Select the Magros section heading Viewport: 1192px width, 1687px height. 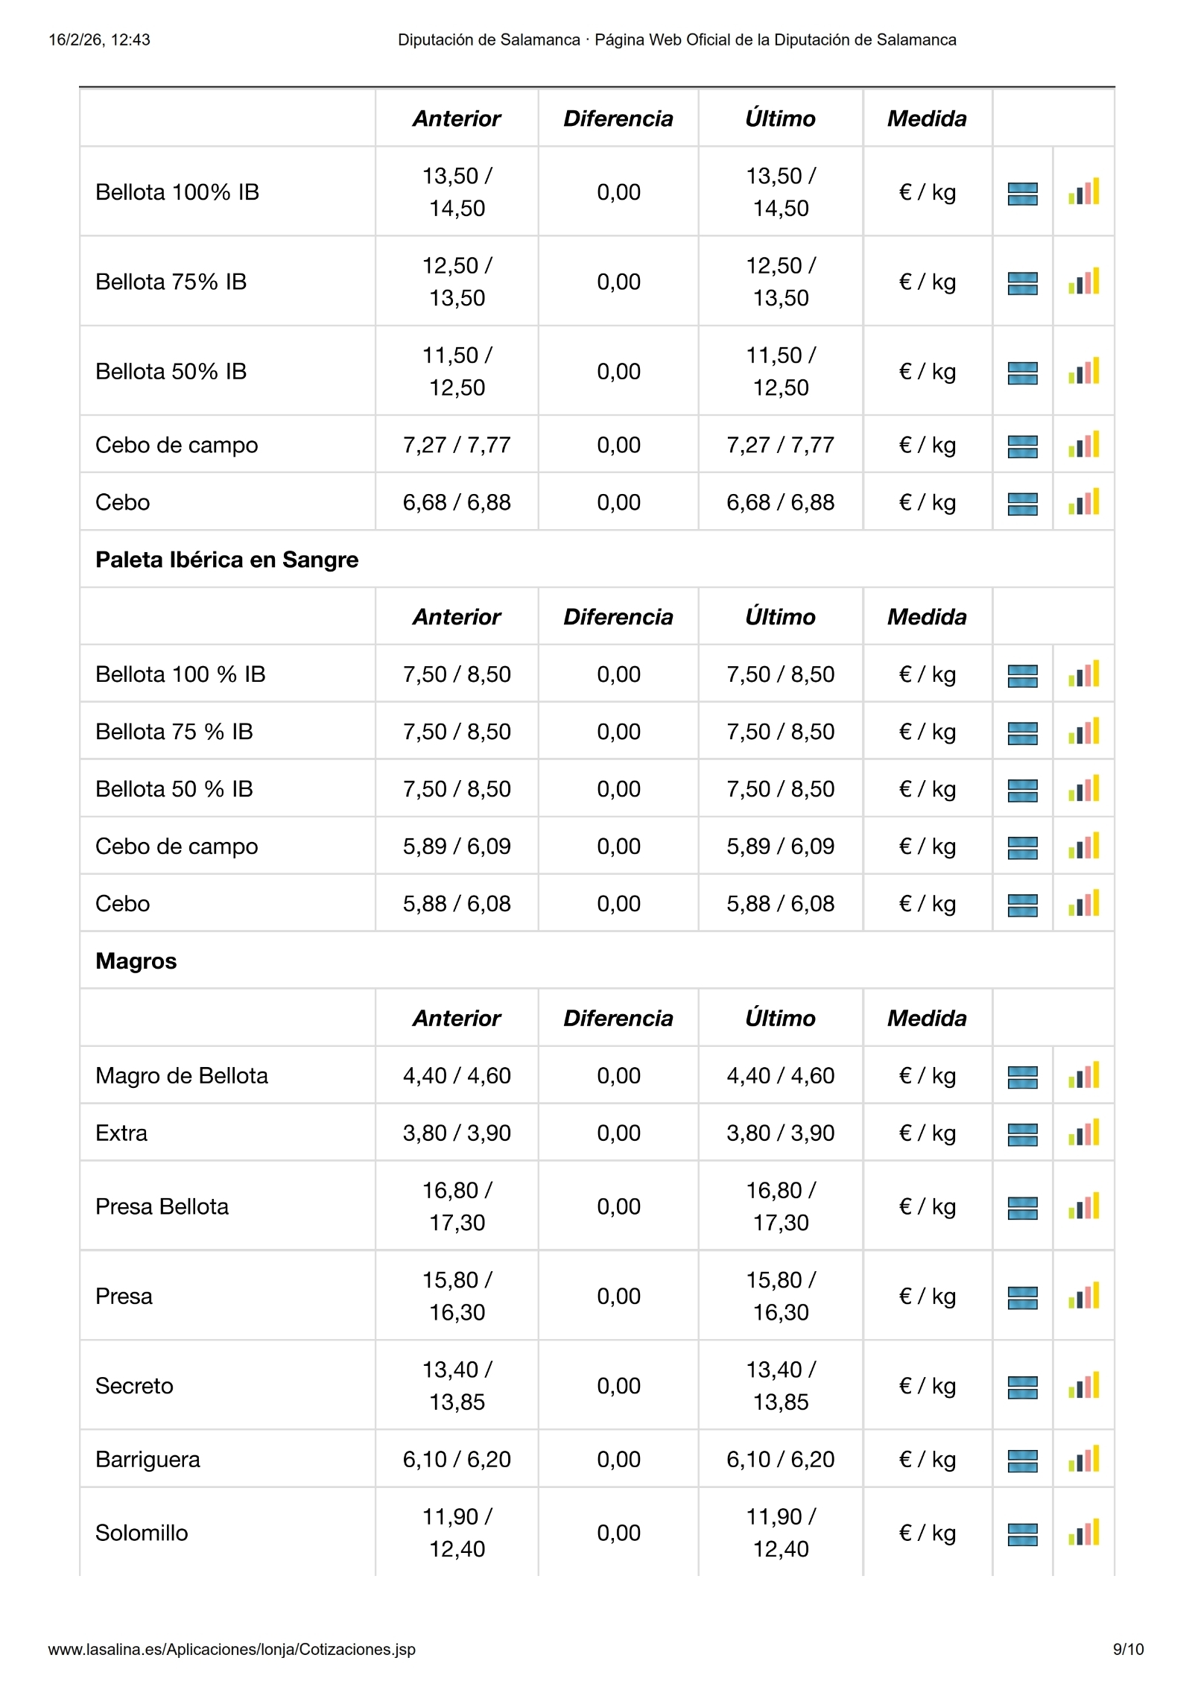(x=136, y=961)
